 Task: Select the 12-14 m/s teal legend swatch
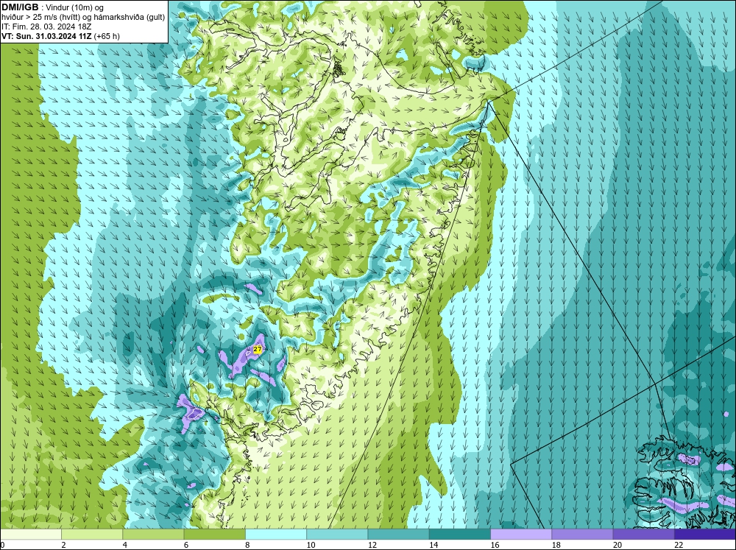pyautogui.click(x=398, y=535)
